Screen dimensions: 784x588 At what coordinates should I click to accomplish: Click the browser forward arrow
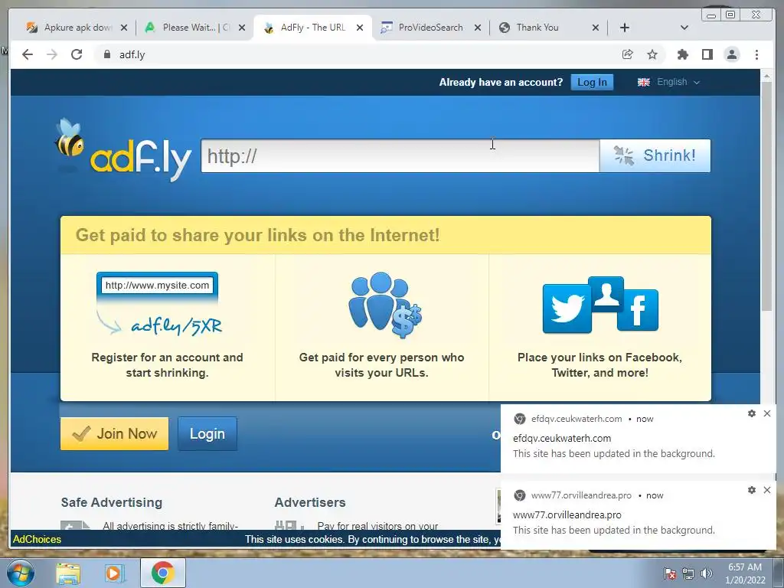[x=52, y=54]
